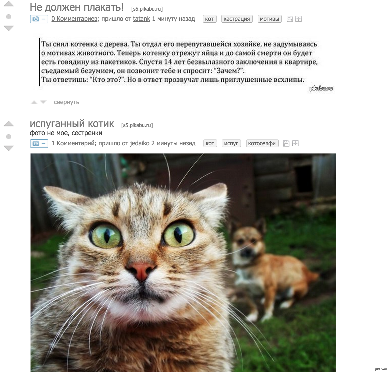Image resolution: width=388 pixels, height=372 pixels.
Task: Click plus icon next to "котоселфи" tag
Action: [x=295, y=144]
